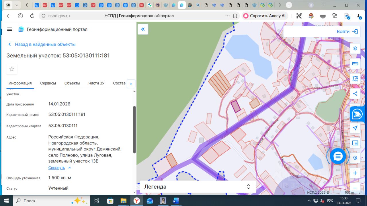Activate the area selection search tool
Image resolution: width=367 pixels, height=206 pixels.
pos(355,79)
